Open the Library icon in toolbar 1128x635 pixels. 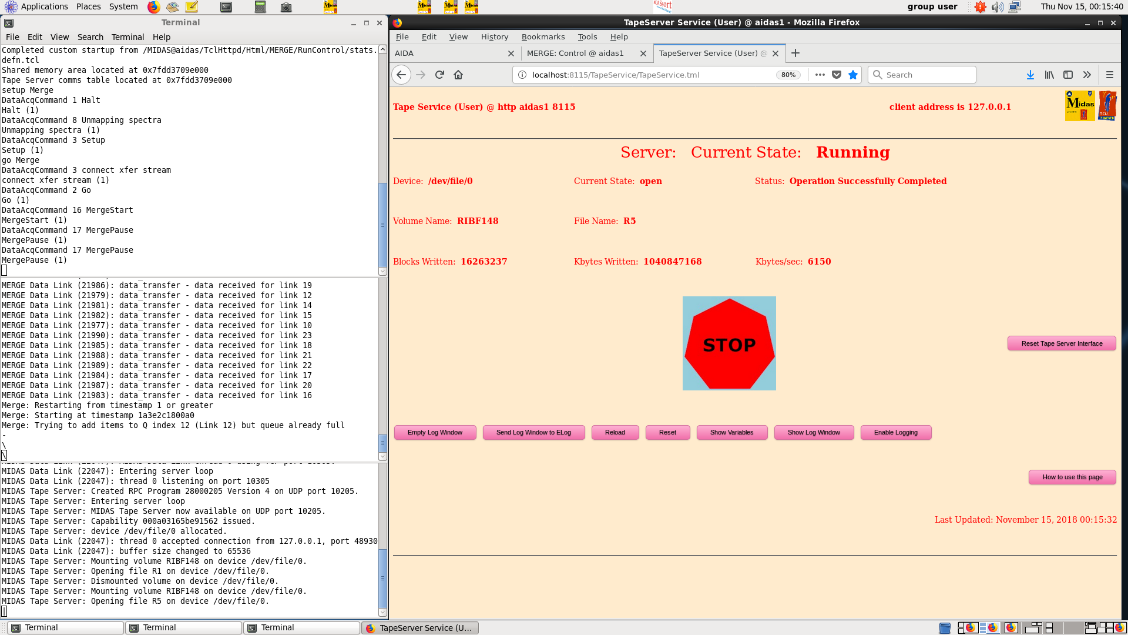point(1049,75)
